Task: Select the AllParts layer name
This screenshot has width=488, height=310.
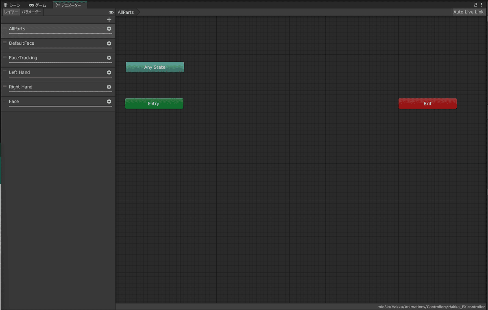Action: [x=17, y=29]
